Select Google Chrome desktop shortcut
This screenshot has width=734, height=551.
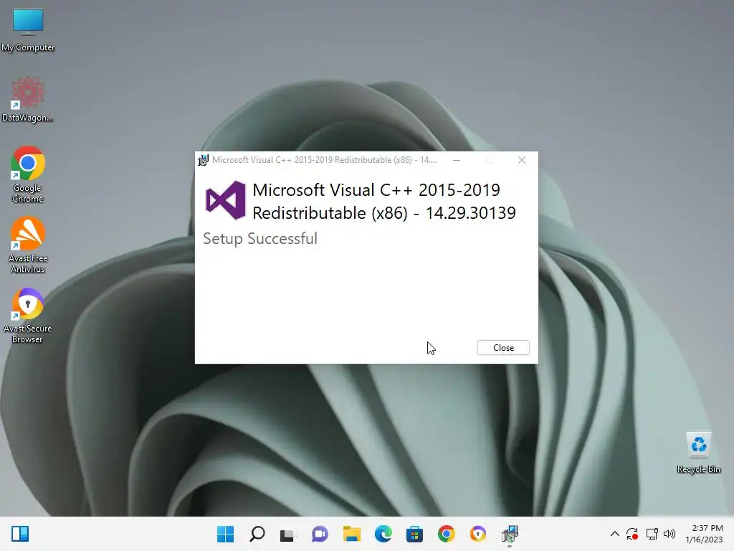tap(28, 175)
